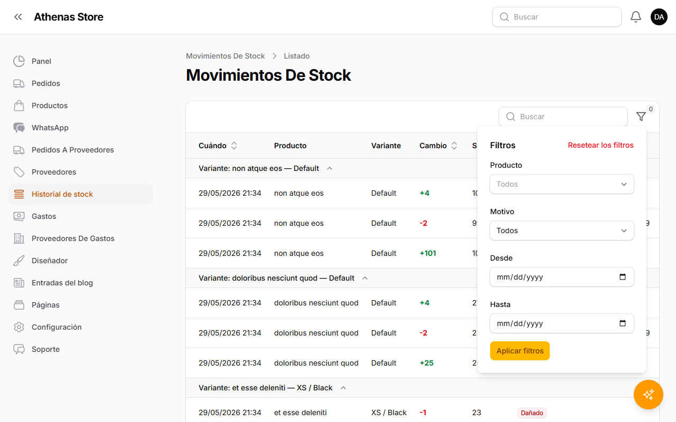
Task: Click the Pedidos truck icon
Action: point(19,83)
